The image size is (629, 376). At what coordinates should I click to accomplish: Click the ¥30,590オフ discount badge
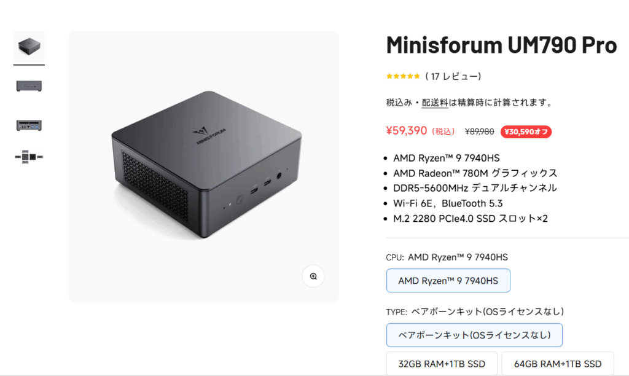(x=526, y=131)
